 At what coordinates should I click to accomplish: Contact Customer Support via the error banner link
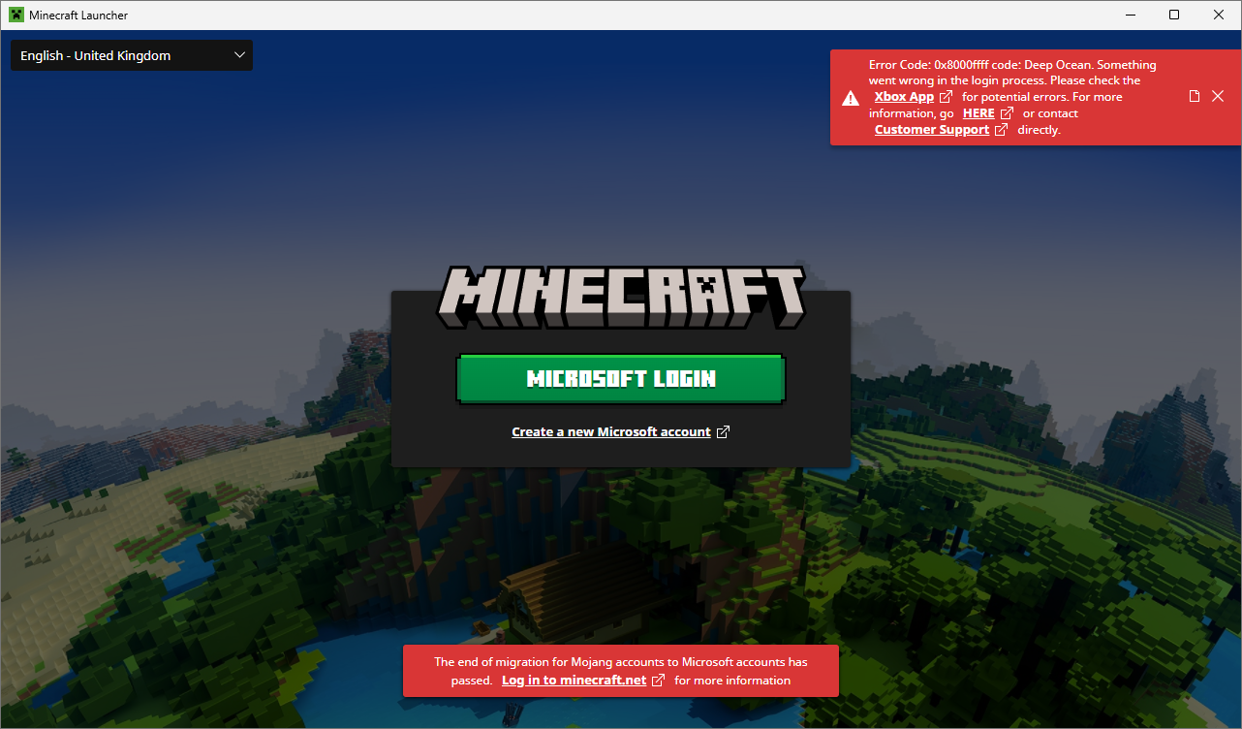(x=941, y=130)
